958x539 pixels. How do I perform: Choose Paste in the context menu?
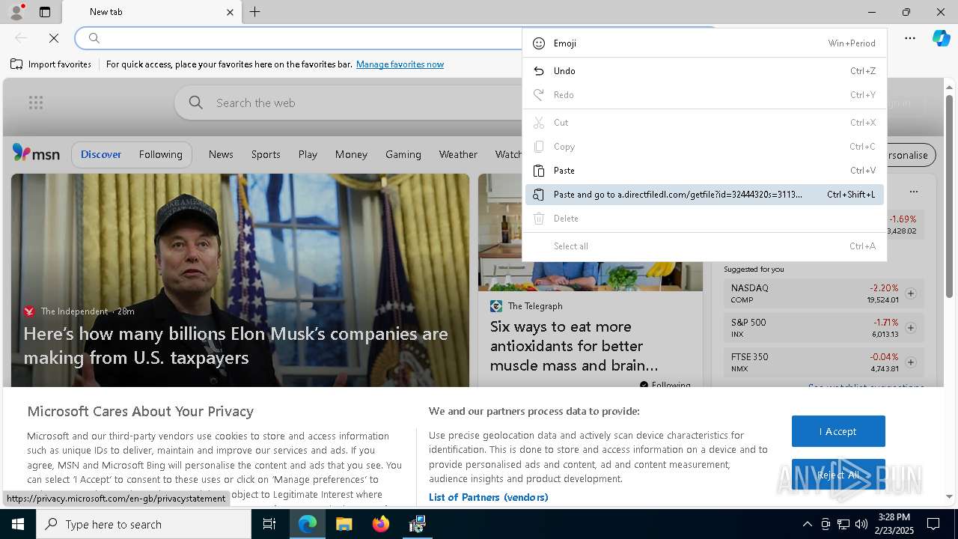pos(704,171)
